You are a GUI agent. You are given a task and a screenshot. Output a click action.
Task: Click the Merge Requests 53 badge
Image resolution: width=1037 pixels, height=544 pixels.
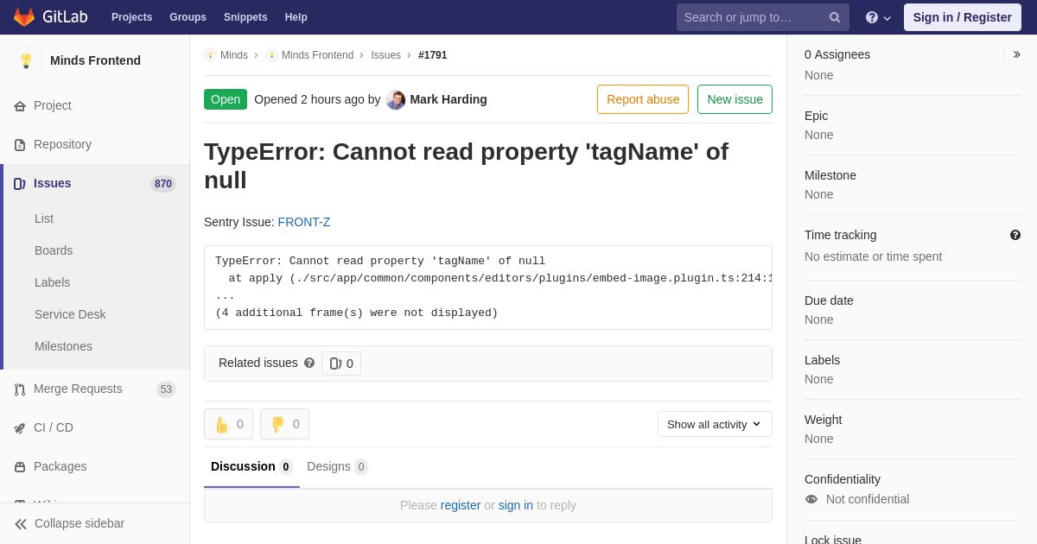click(166, 389)
